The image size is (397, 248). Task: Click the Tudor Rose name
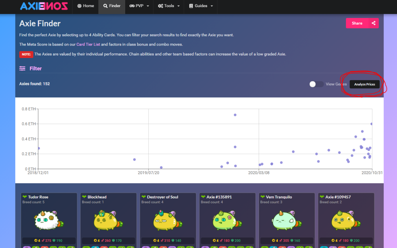coord(38,197)
